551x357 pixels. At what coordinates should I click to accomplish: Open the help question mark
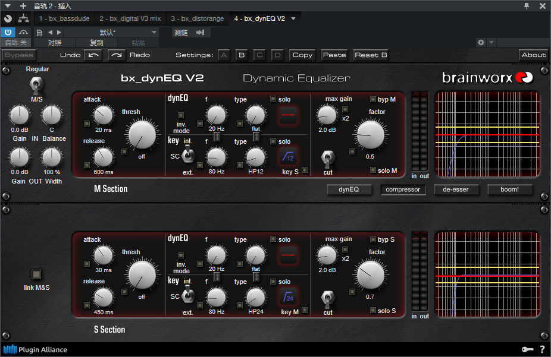click(542, 349)
